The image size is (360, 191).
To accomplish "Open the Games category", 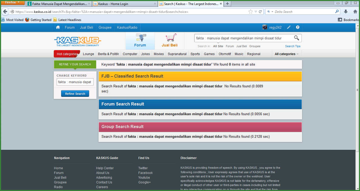I will 209,54.
